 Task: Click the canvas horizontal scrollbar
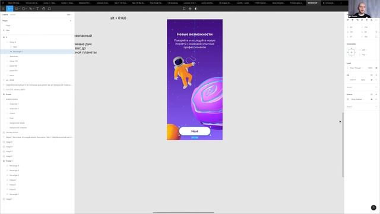183,213
